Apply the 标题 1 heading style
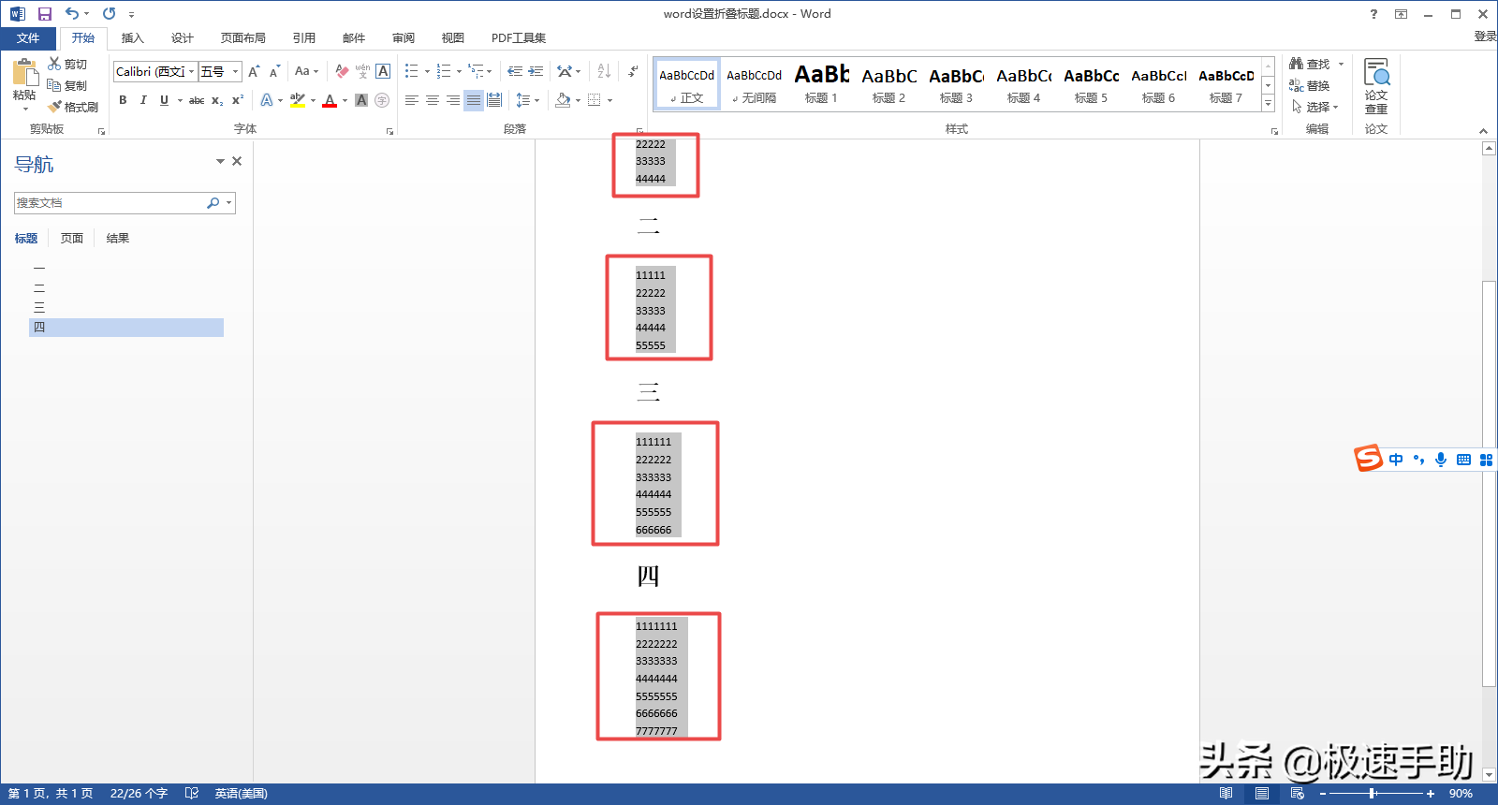The image size is (1498, 805). (x=821, y=84)
